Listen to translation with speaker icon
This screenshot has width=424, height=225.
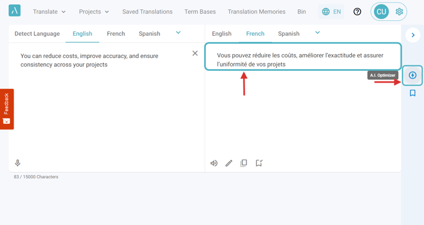point(214,163)
